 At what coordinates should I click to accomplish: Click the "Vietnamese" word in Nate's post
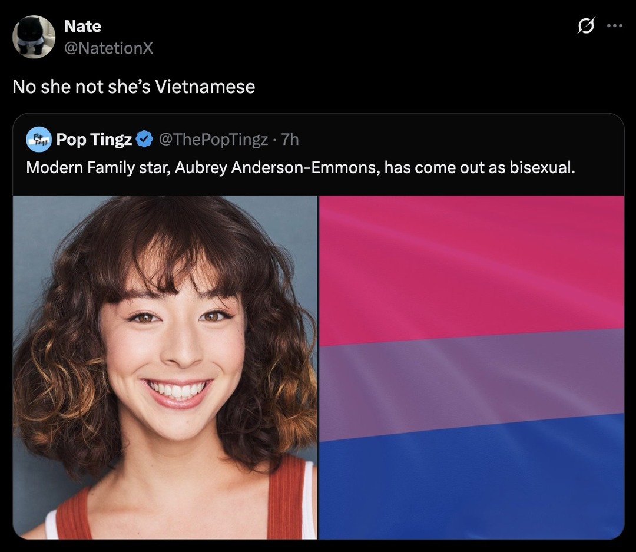pos(205,87)
